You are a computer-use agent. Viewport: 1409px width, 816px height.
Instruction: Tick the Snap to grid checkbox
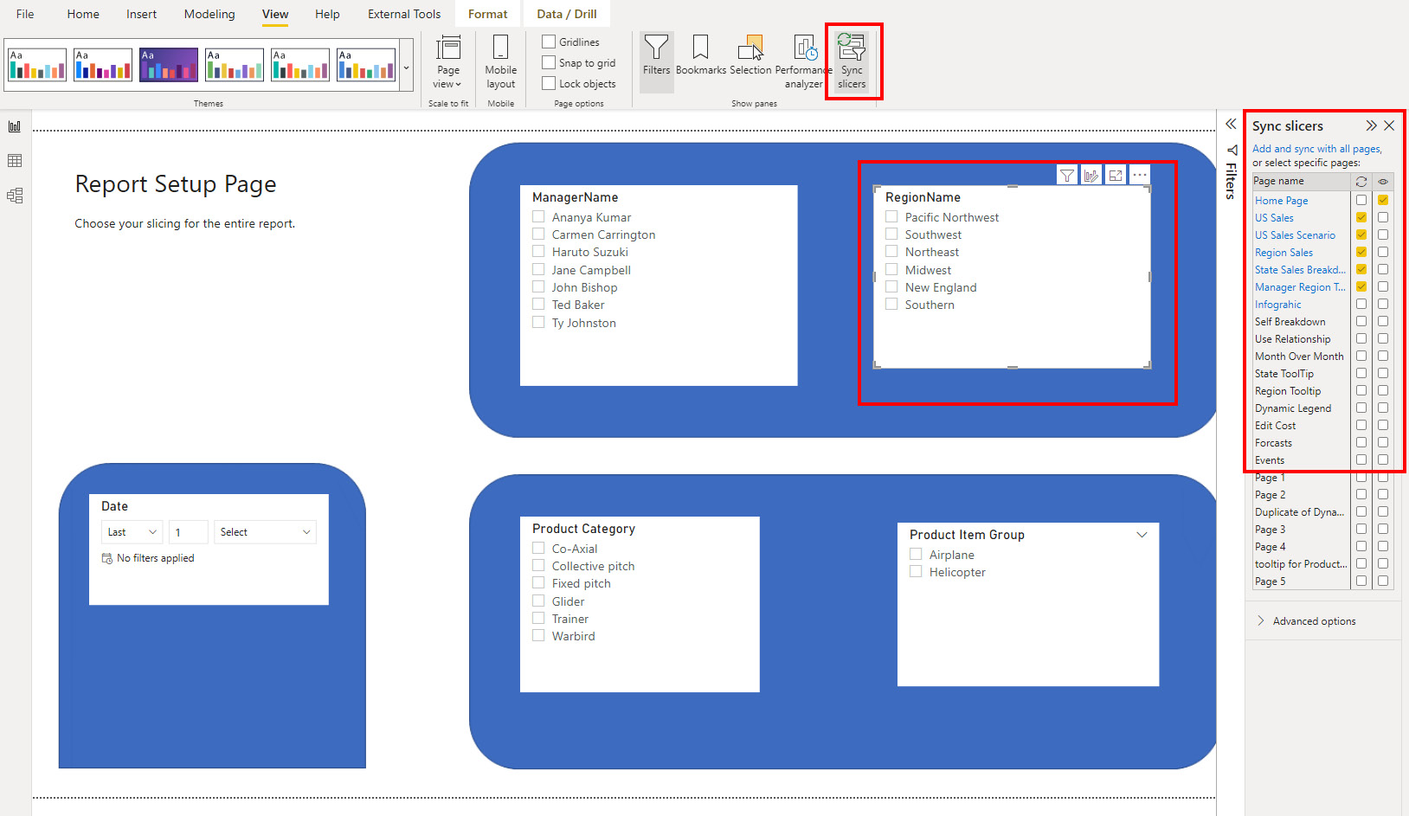point(549,62)
